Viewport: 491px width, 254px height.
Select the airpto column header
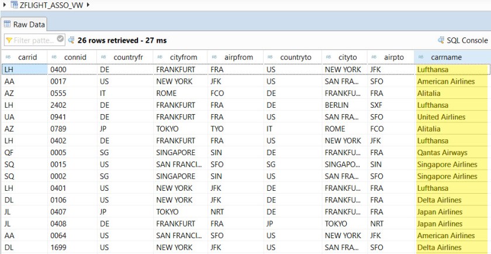pos(394,57)
